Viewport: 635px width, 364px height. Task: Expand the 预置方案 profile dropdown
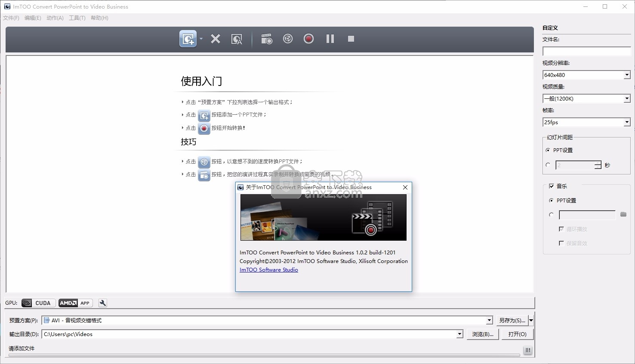pos(489,320)
